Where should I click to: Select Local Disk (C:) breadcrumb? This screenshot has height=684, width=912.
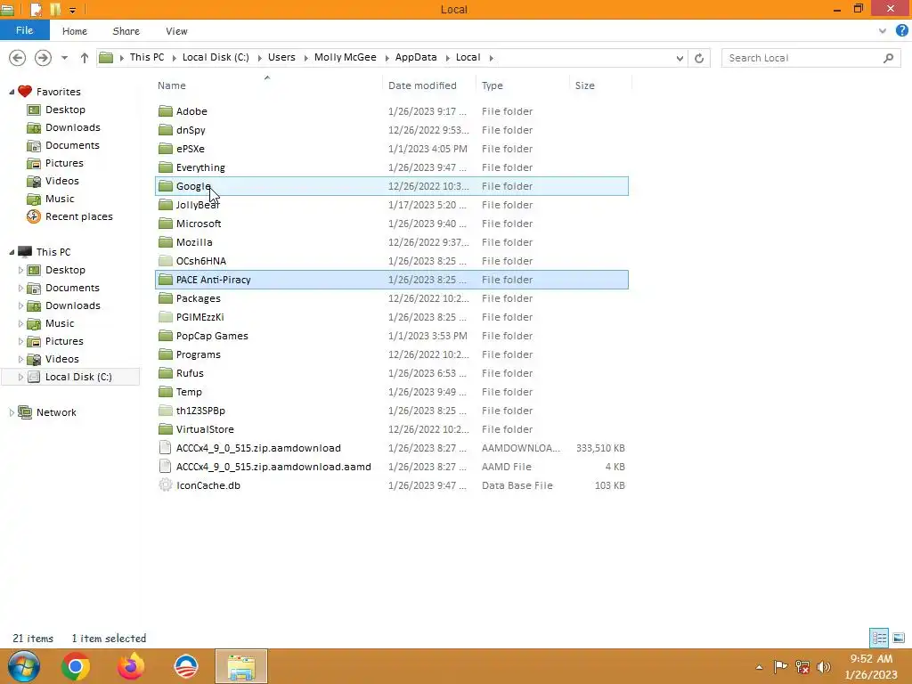pos(216,57)
